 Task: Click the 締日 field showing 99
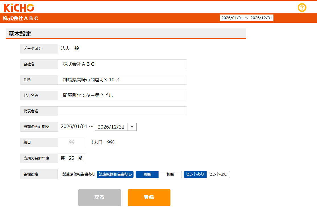coord(72,142)
